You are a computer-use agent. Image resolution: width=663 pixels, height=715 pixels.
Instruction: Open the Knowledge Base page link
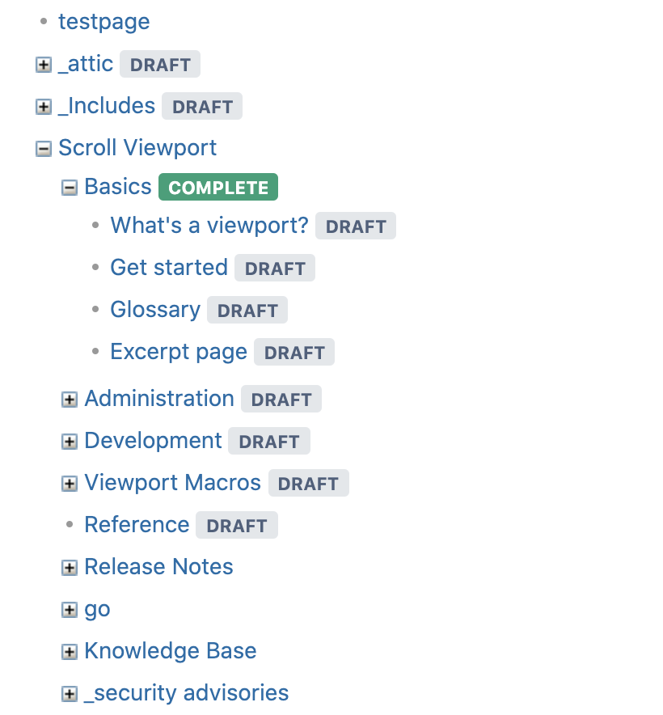click(x=170, y=651)
